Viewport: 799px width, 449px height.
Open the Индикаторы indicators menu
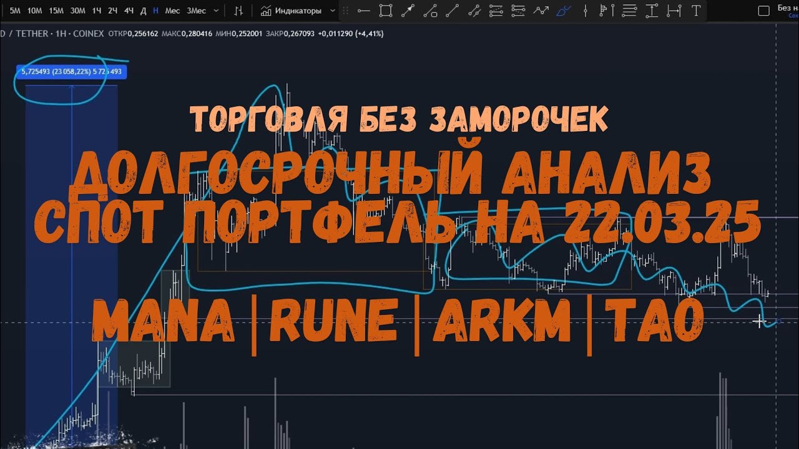point(292,11)
